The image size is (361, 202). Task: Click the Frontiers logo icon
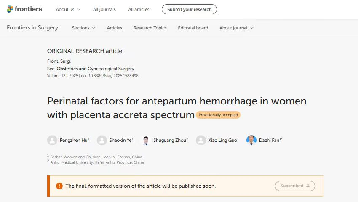click(x=10, y=9)
